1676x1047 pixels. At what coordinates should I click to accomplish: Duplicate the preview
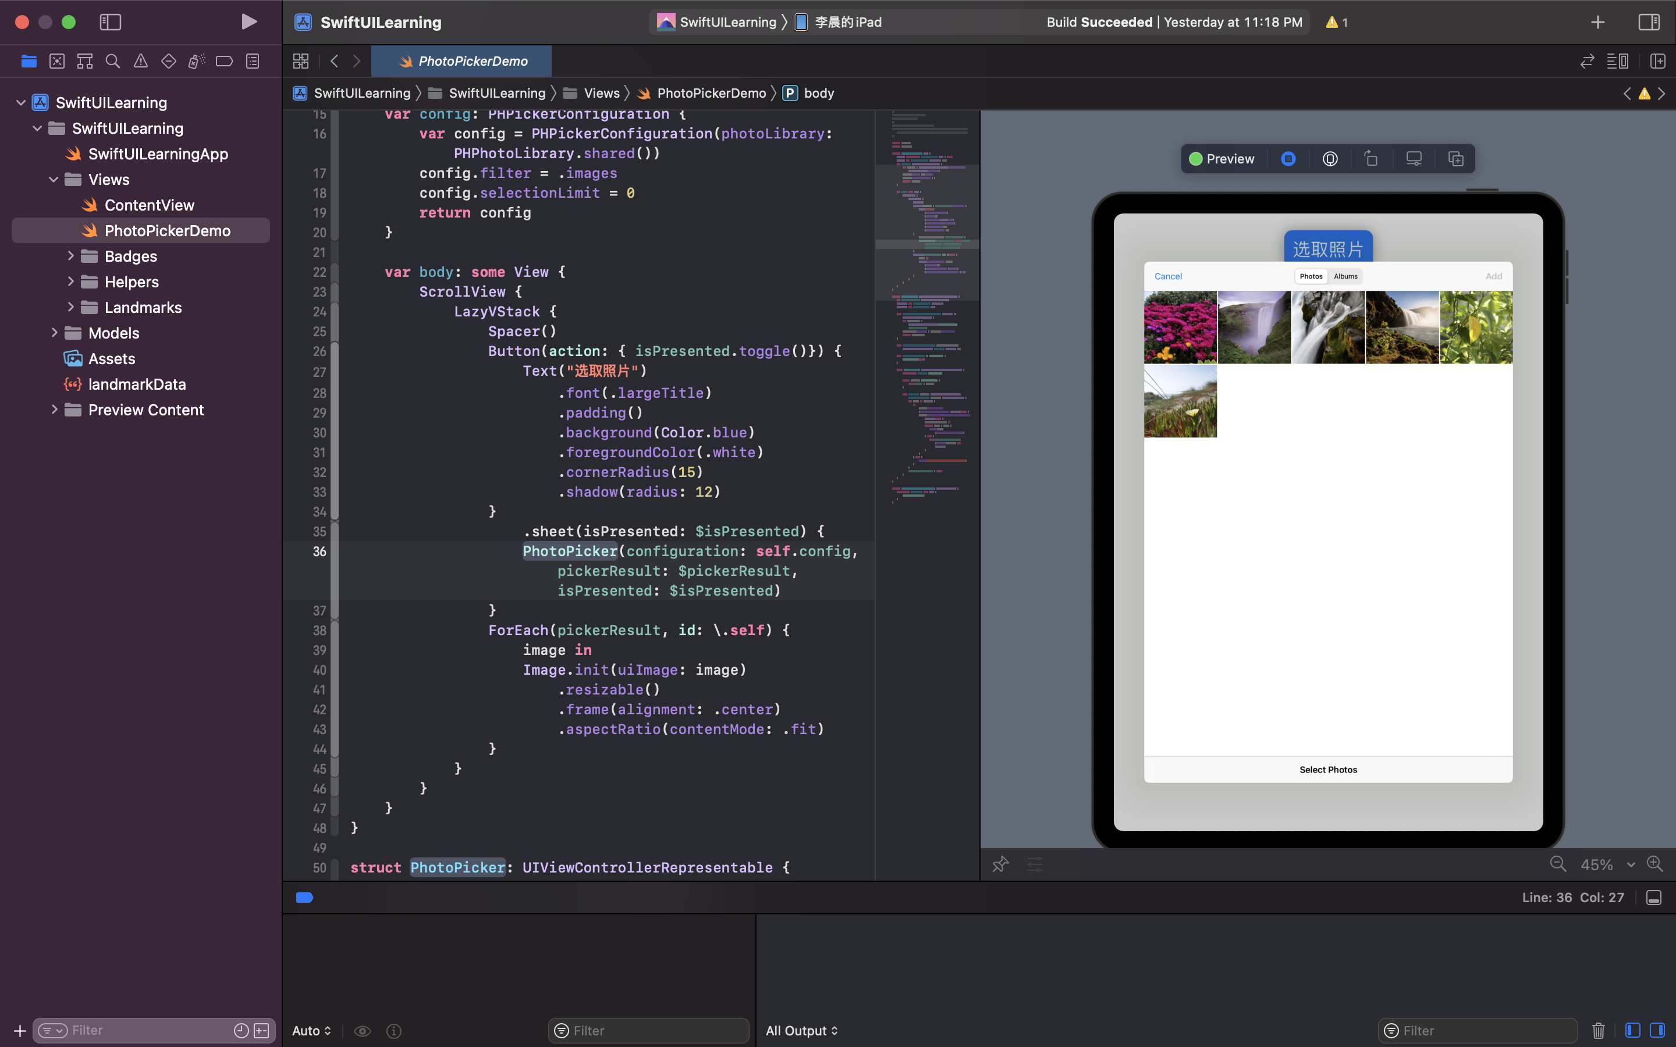(x=1455, y=159)
